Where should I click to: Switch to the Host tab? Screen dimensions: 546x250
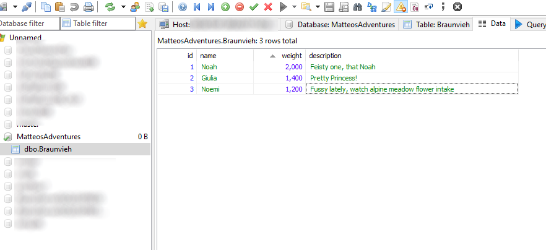(218, 24)
